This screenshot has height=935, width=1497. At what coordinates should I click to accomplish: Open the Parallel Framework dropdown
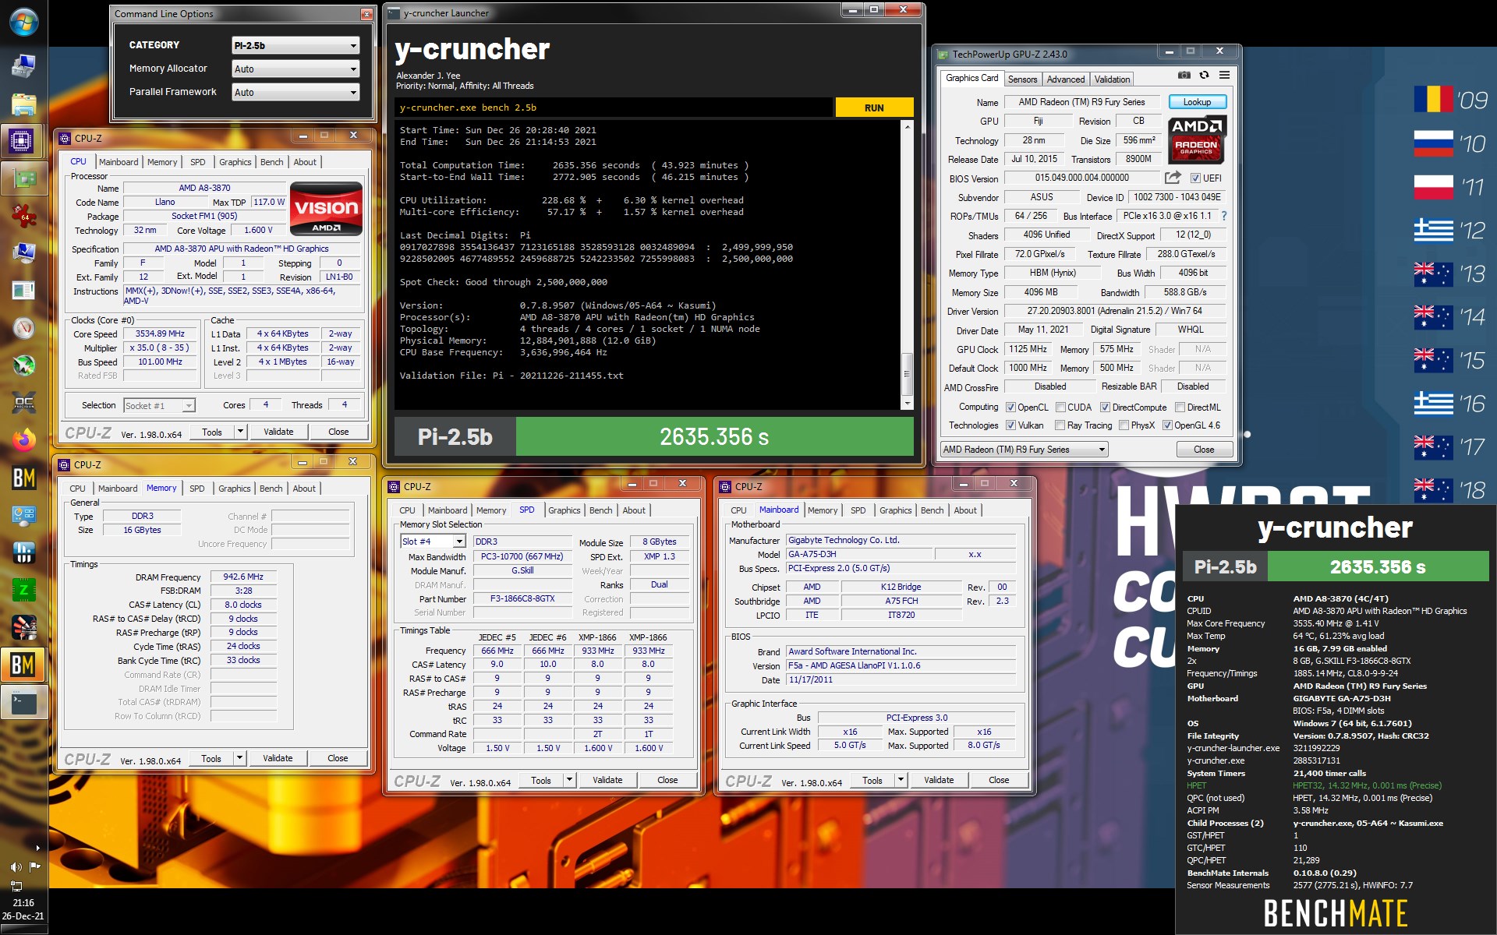pyautogui.click(x=296, y=92)
